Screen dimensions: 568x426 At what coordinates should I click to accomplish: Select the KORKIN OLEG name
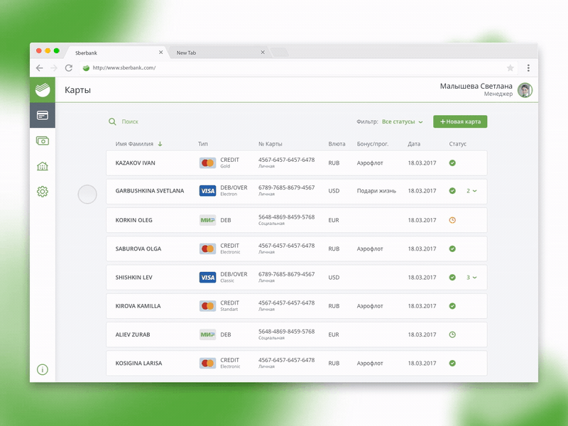point(133,220)
